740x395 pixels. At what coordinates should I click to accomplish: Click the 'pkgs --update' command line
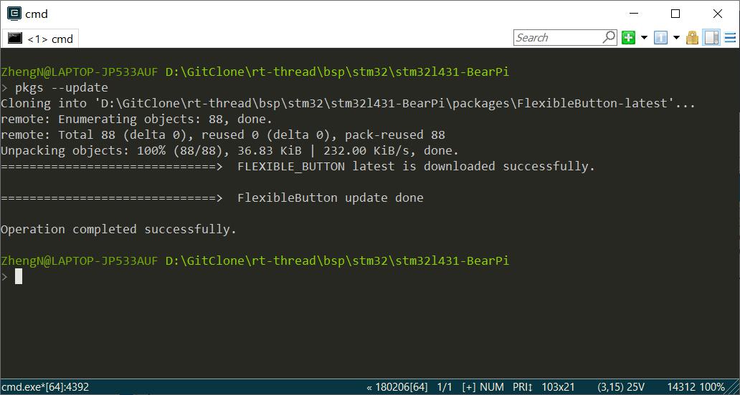pyautogui.click(x=62, y=87)
